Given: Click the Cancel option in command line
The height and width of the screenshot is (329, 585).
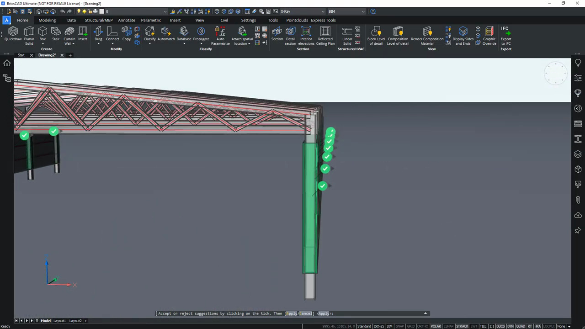Looking at the screenshot, I should (x=306, y=313).
